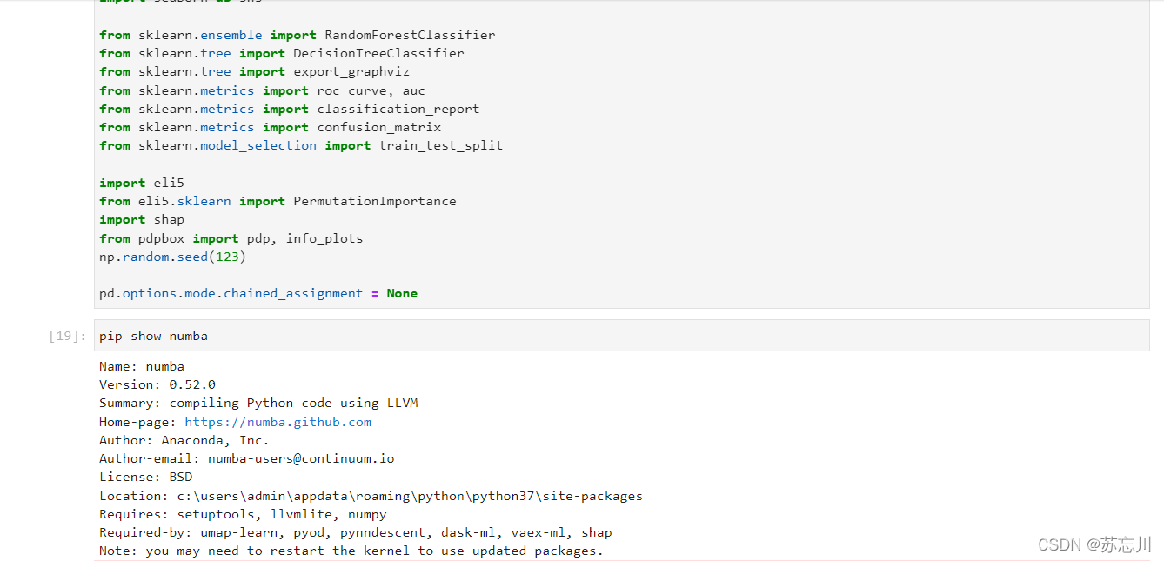
Task: Click the site-packages Location path line
Action: point(371,496)
